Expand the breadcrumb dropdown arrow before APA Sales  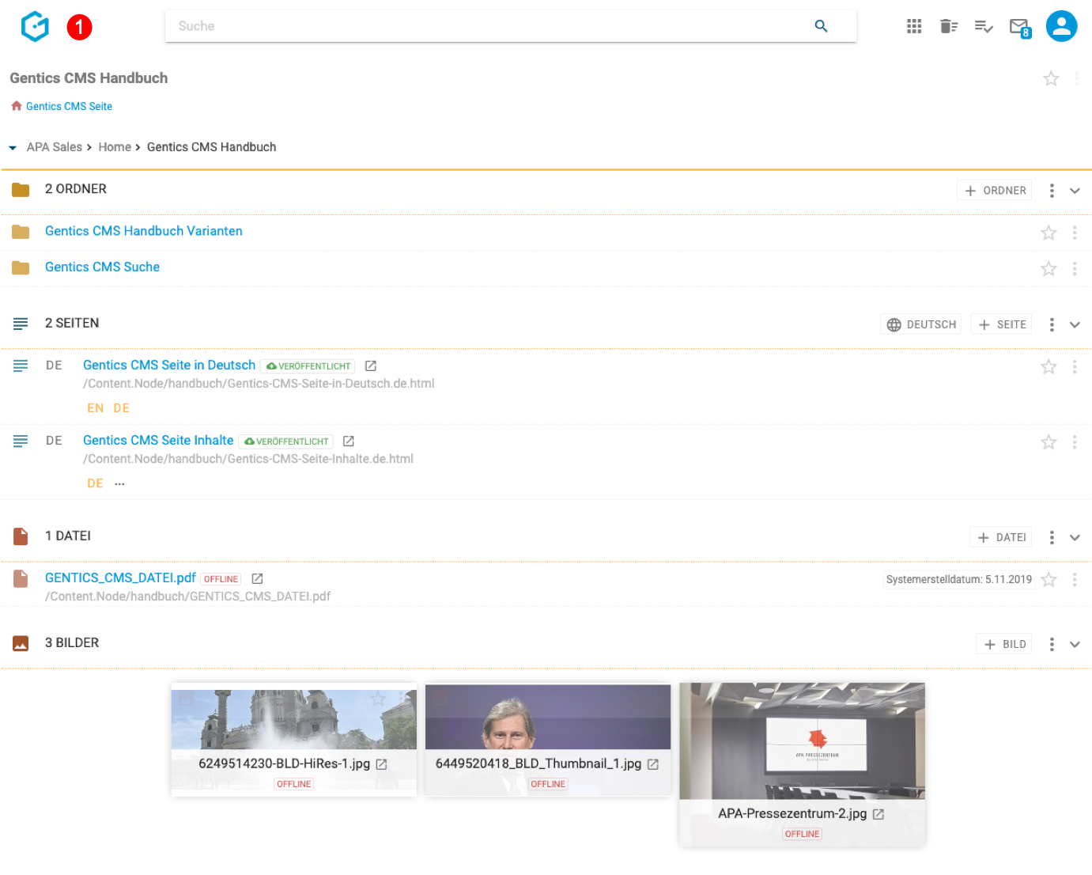coord(13,148)
